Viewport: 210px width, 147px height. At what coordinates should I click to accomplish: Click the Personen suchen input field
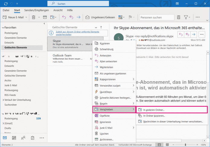click(157, 17)
